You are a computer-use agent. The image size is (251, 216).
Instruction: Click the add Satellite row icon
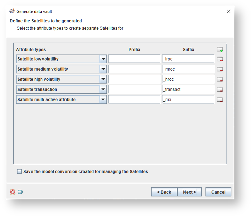pyautogui.click(x=220, y=50)
